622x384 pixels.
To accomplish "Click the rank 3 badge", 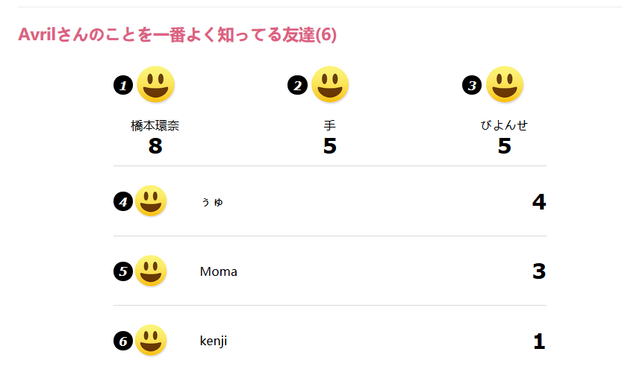I will 472,85.
